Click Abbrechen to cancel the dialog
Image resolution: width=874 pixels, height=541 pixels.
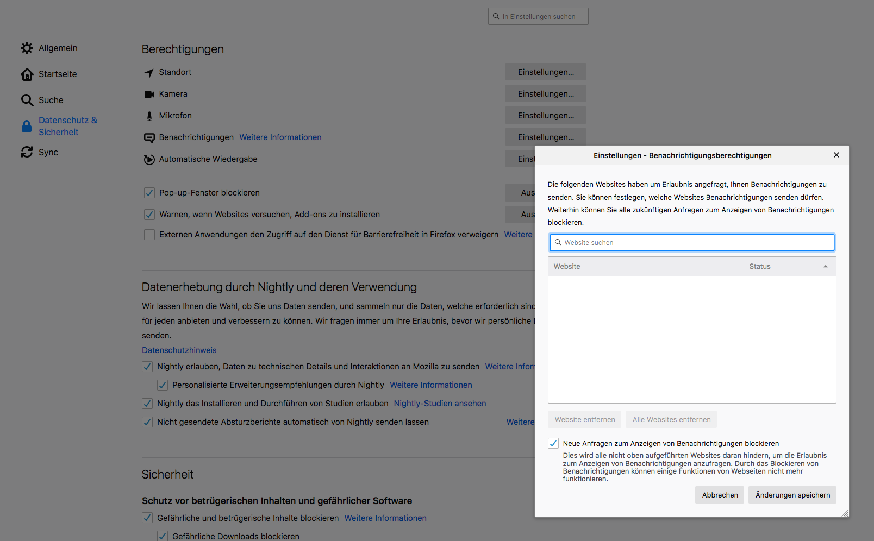(720, 495)
